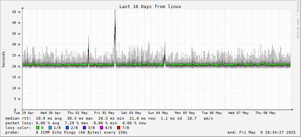Click the '40 m' y-axis tick label
This screenshot has height=137, width=301.
[16, 22]
